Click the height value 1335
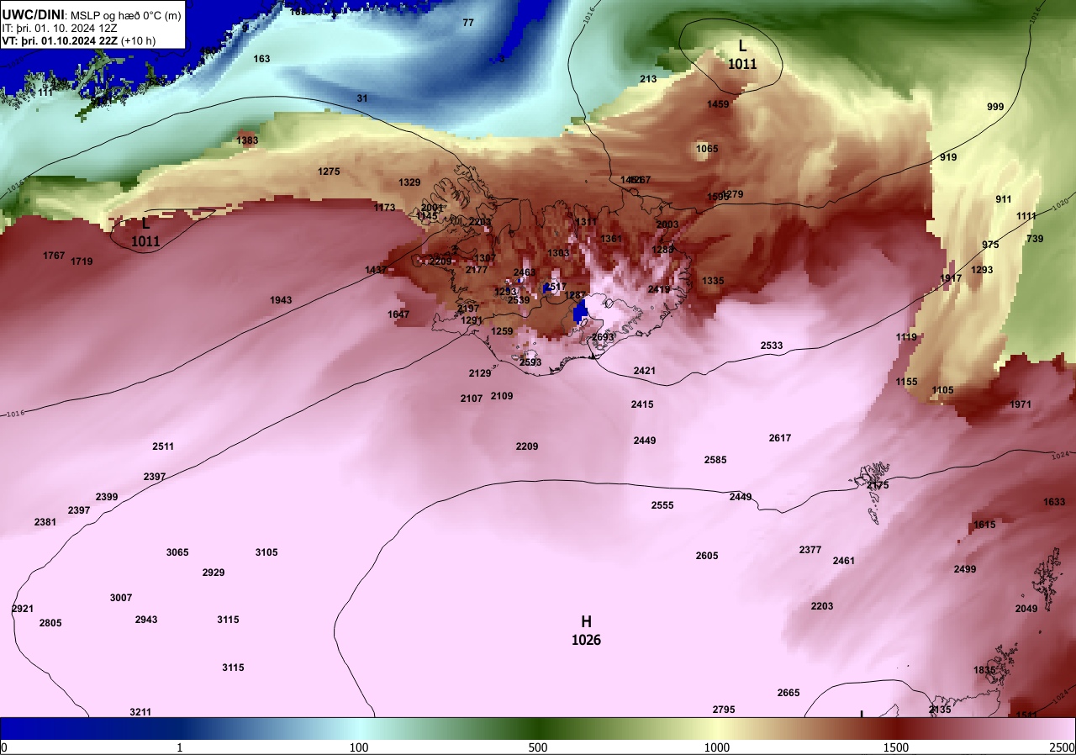The height and width of the screenshot is (755, 1076). [713, 281]
